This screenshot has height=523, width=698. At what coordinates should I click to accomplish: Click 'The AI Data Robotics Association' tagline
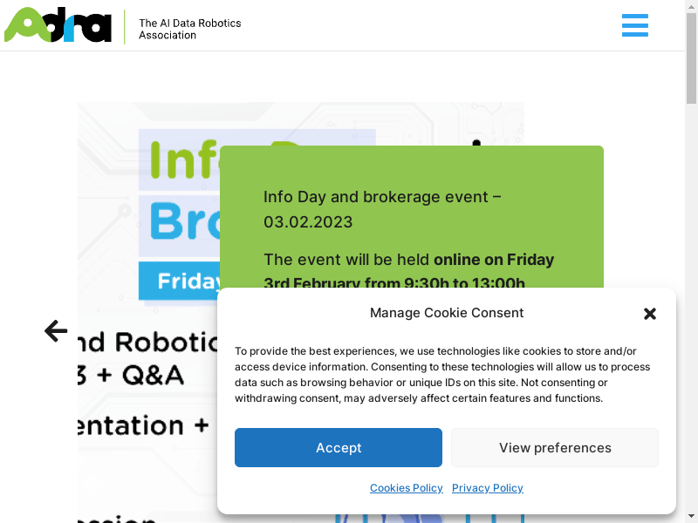coord(189,29)
